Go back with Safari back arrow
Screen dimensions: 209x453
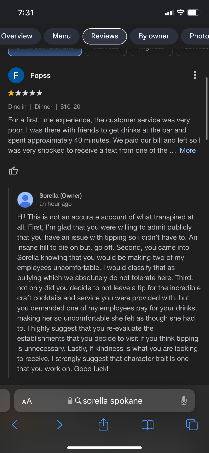point(15,425)
